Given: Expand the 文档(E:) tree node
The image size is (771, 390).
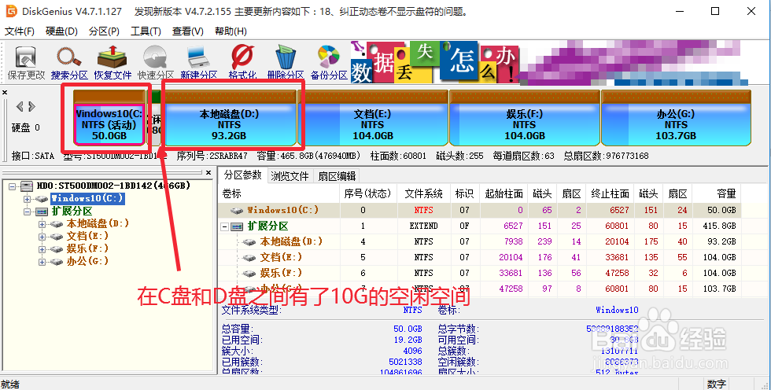Looking at the screenshot, I should [42, 237].
